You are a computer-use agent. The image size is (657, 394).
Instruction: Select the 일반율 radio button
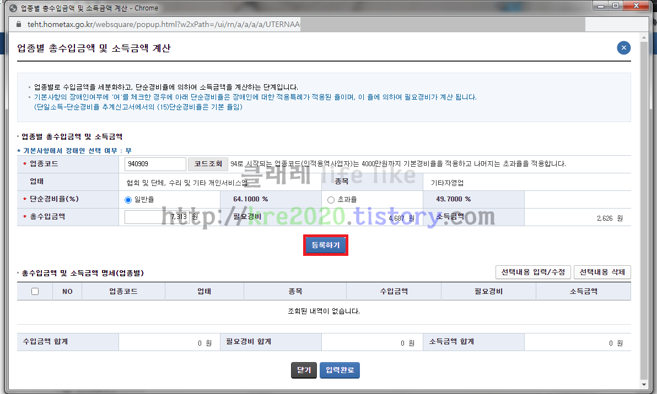tap(128, 200)
